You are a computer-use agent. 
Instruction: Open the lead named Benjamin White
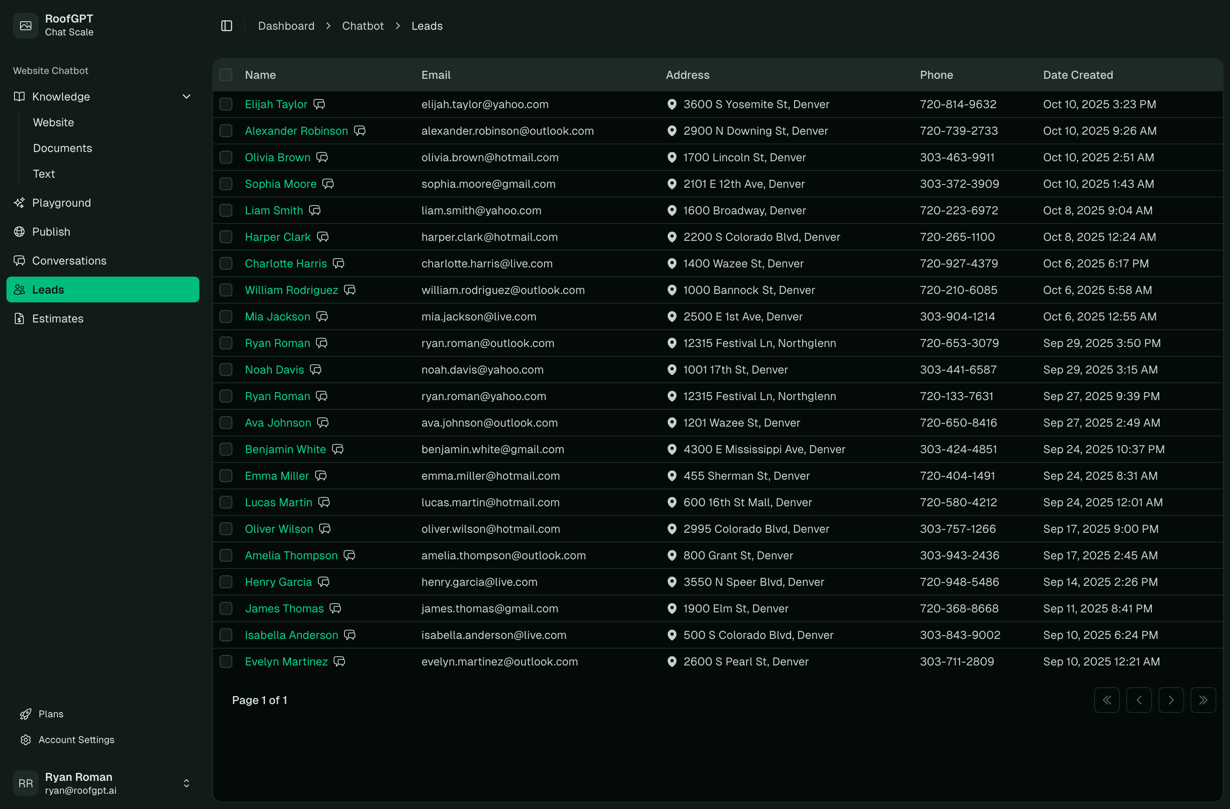[x=285, y=449]
